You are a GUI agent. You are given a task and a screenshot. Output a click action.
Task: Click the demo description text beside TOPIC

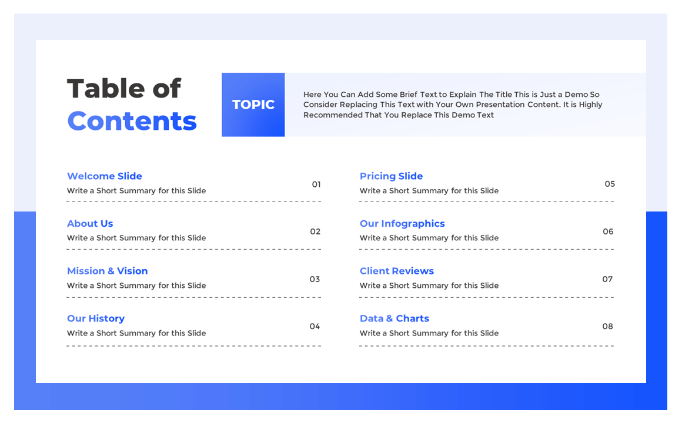point(453,105)
